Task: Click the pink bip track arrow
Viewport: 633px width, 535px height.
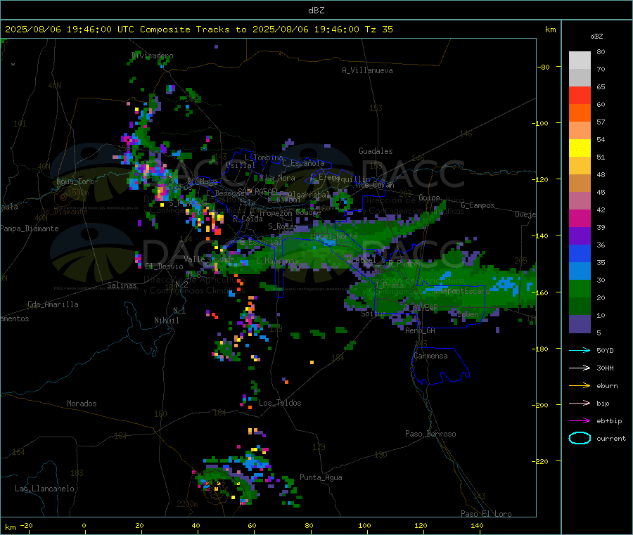Action: click(580, 403)
